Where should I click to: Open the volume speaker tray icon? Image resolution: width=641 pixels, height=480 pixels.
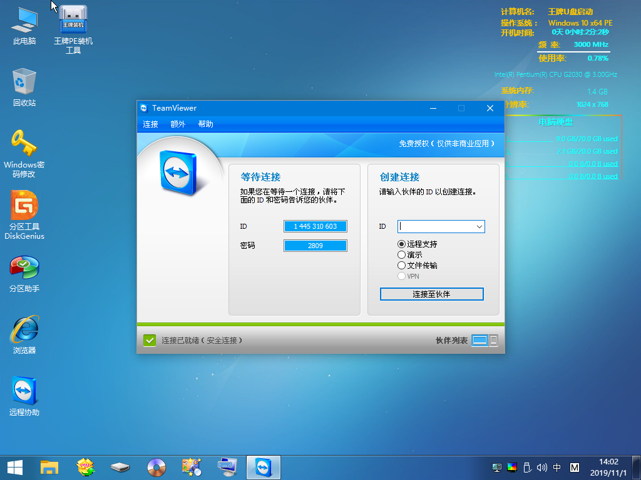[542, 467]
